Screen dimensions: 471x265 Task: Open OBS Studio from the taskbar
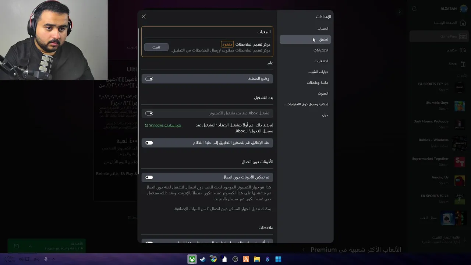(x=235, y=259)
